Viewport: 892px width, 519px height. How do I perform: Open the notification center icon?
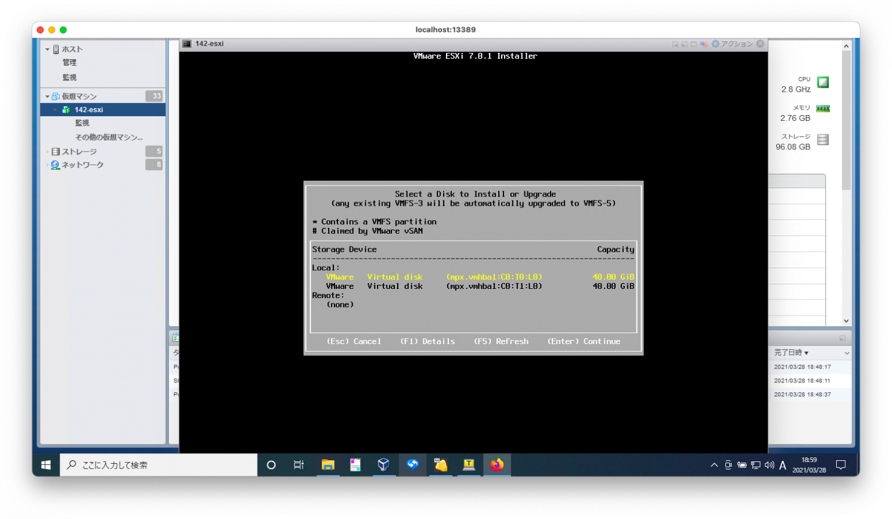840,465
